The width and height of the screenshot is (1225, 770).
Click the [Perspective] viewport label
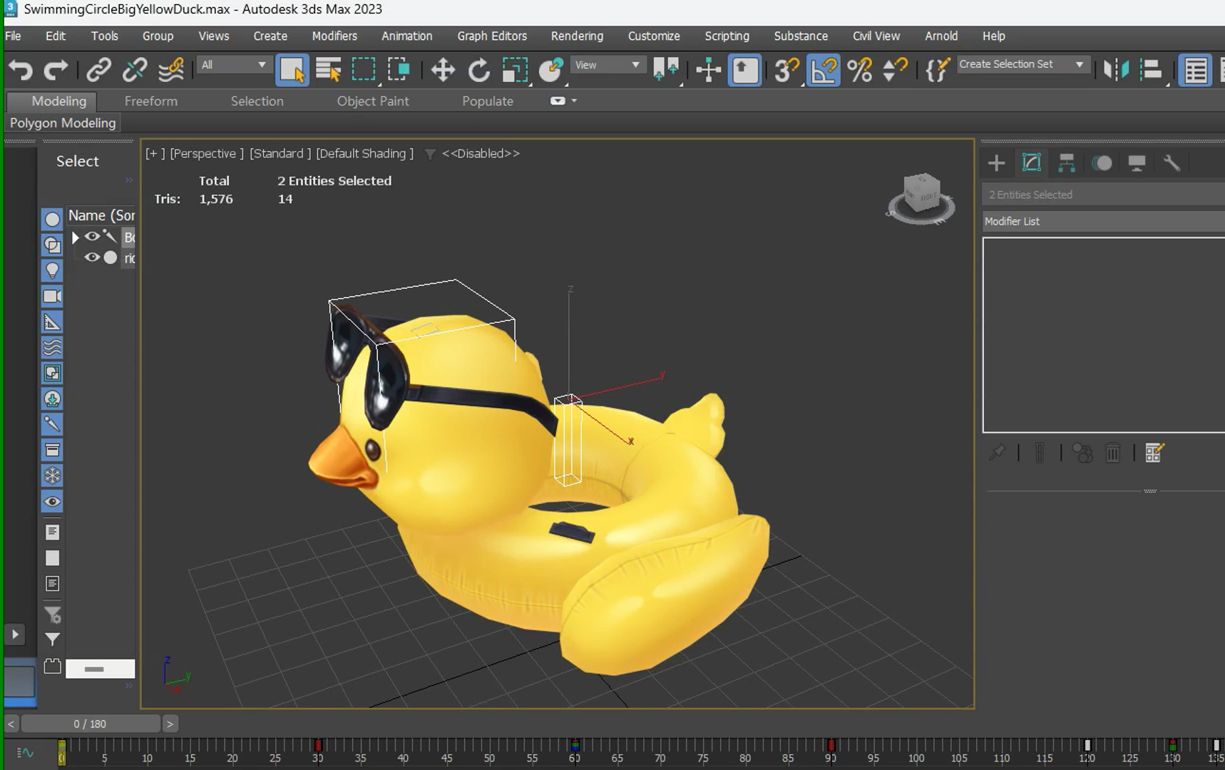(207, 153)
